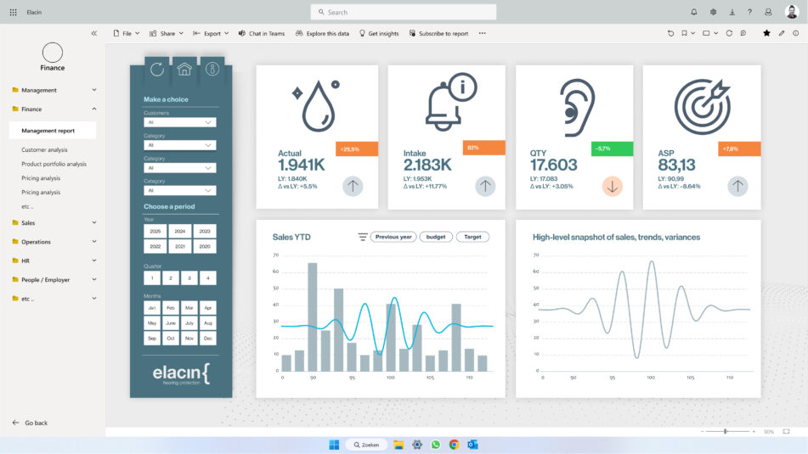This screenshot has width=808, height=454.
Task: Open the Customers dropdown filter
Action: pyautogui.click(x=179, y=122)
